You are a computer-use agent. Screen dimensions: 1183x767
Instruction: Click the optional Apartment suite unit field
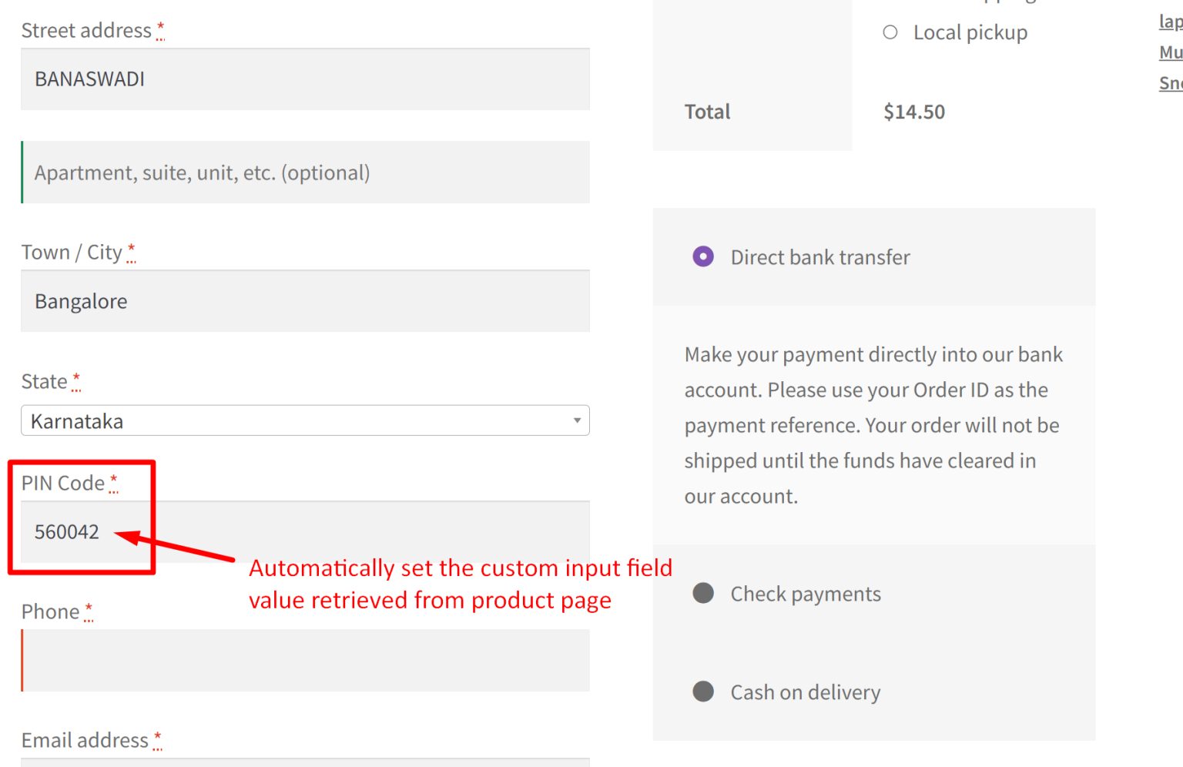click(x=305, y=172)
